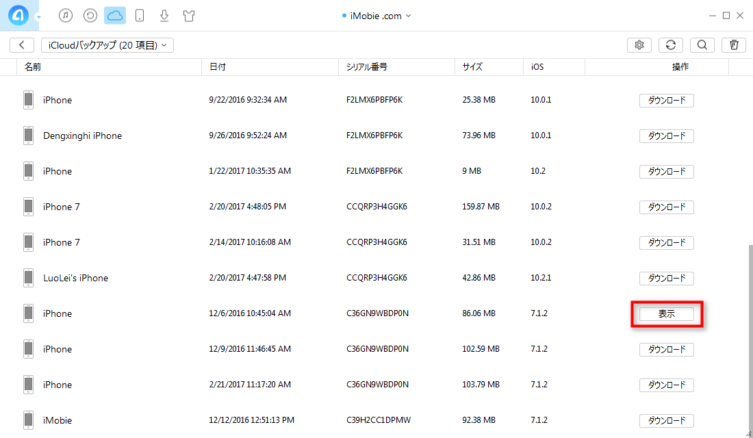Download the 31.51 MB iPhone 7 backup
Screen dimensions: 753x438
(x=667, y=242)
